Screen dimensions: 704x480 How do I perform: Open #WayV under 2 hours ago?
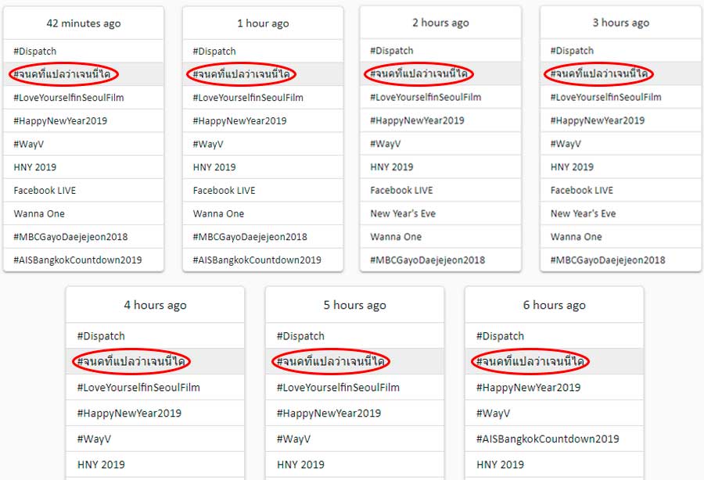[385, 144]
